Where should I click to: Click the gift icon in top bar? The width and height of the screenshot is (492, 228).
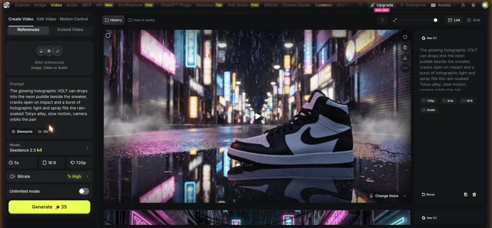474,5
